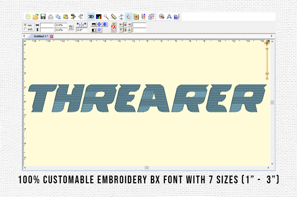Image resolution: width=297 pixels, height=197 pixels.
Task: Click the needle stitch simulator icon
Action: [x=121, y=17]
